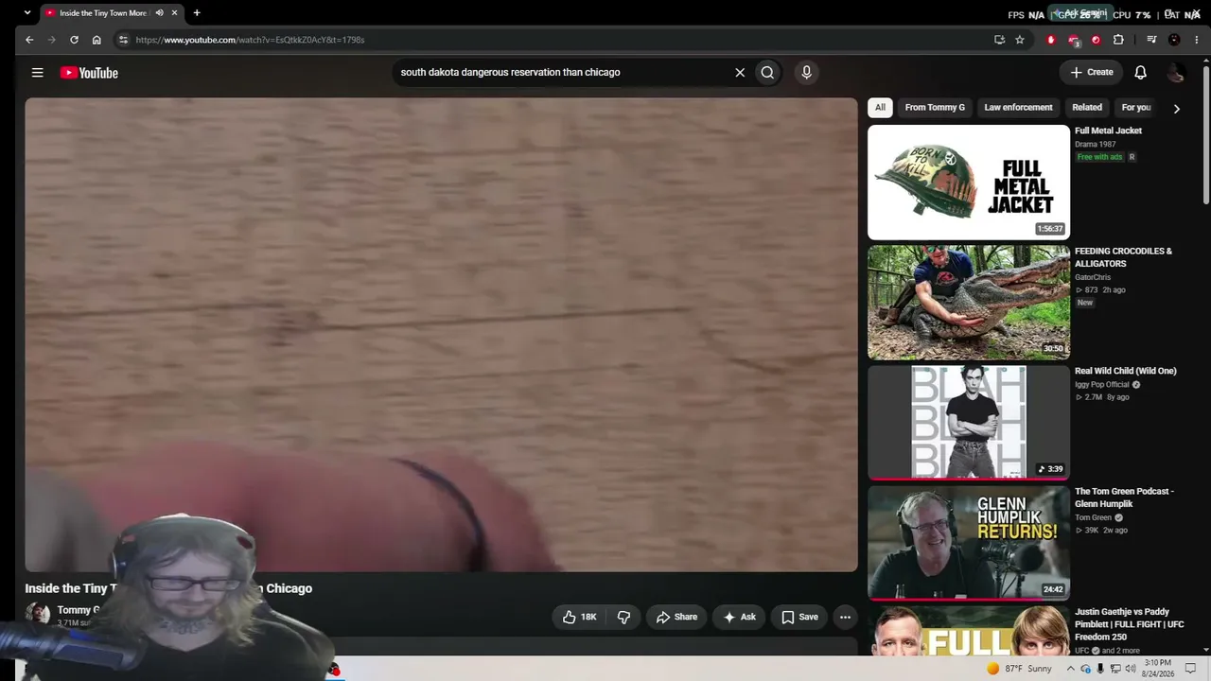
Task: Show more filter chips with the arrow
Action: click(x=1176, y=109)
